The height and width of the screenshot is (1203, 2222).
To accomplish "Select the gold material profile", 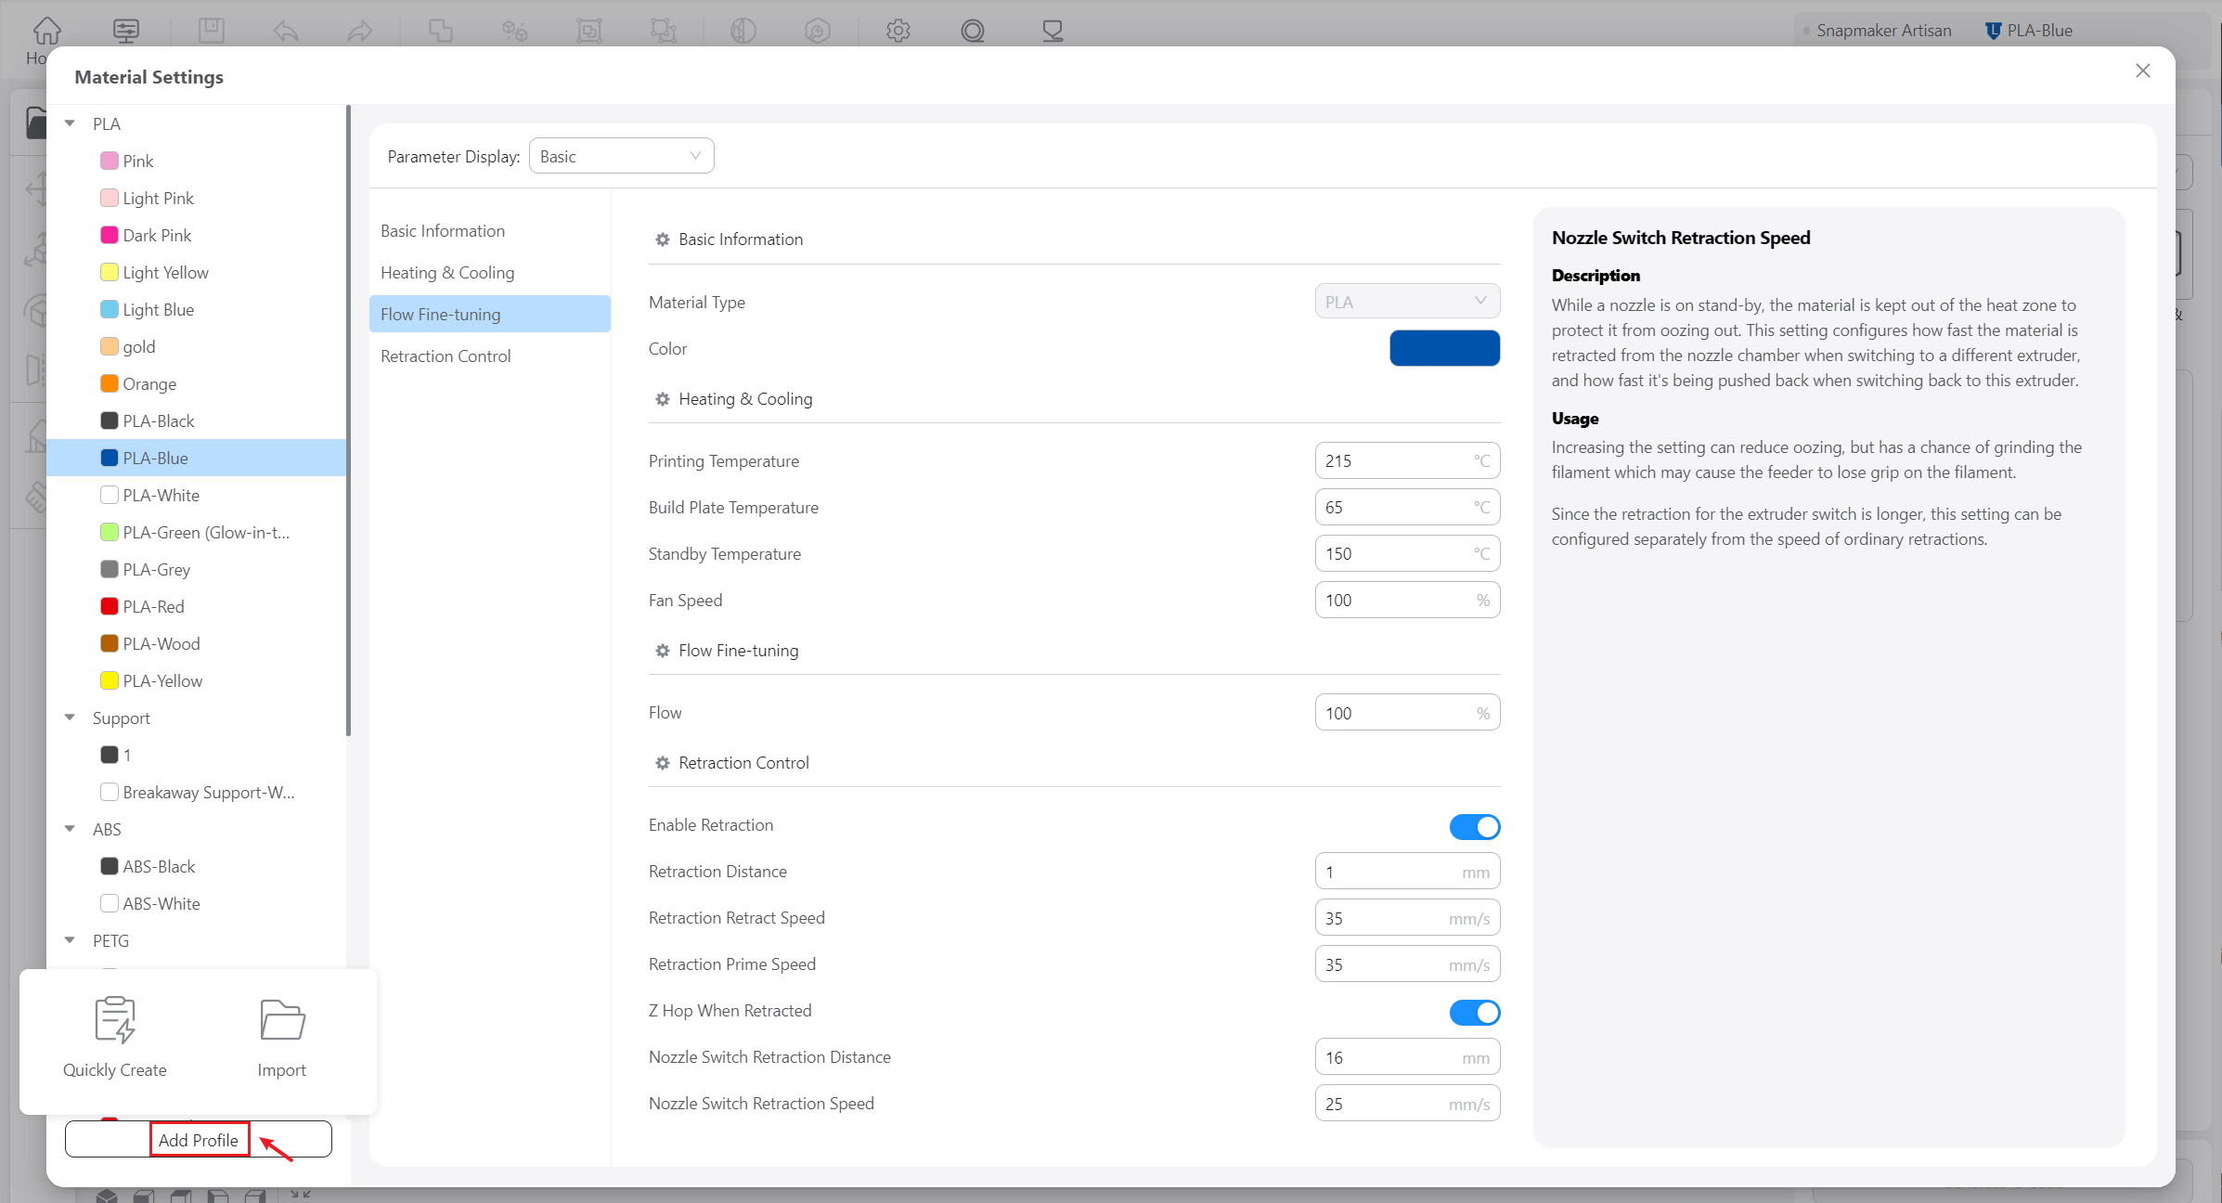I will 197,346.
